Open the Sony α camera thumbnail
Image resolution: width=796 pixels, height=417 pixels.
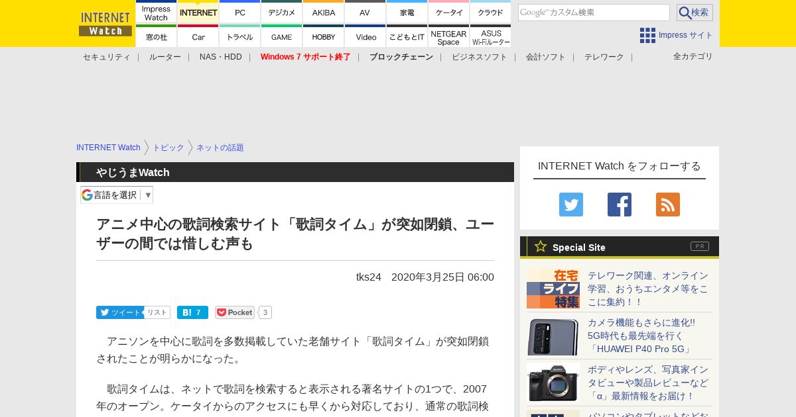pos(553,383)
